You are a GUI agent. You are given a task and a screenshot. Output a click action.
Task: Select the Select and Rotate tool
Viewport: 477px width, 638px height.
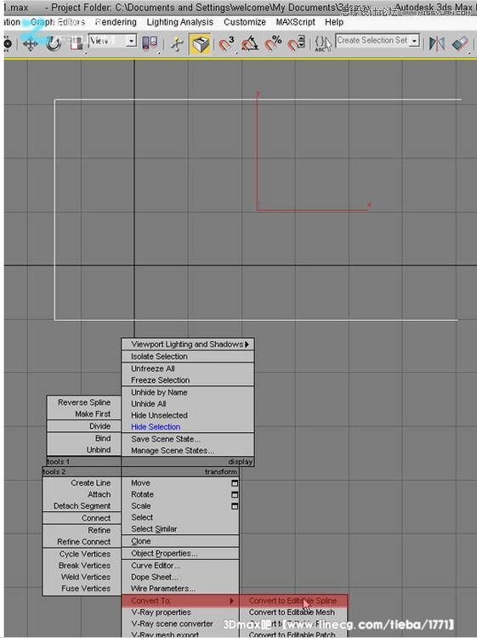(x=54, y=43)
